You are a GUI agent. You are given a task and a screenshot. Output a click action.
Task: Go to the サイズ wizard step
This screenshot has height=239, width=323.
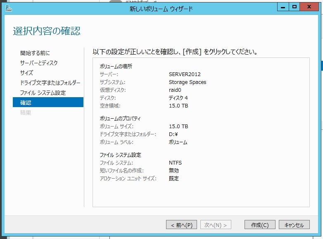click(26, 73)
